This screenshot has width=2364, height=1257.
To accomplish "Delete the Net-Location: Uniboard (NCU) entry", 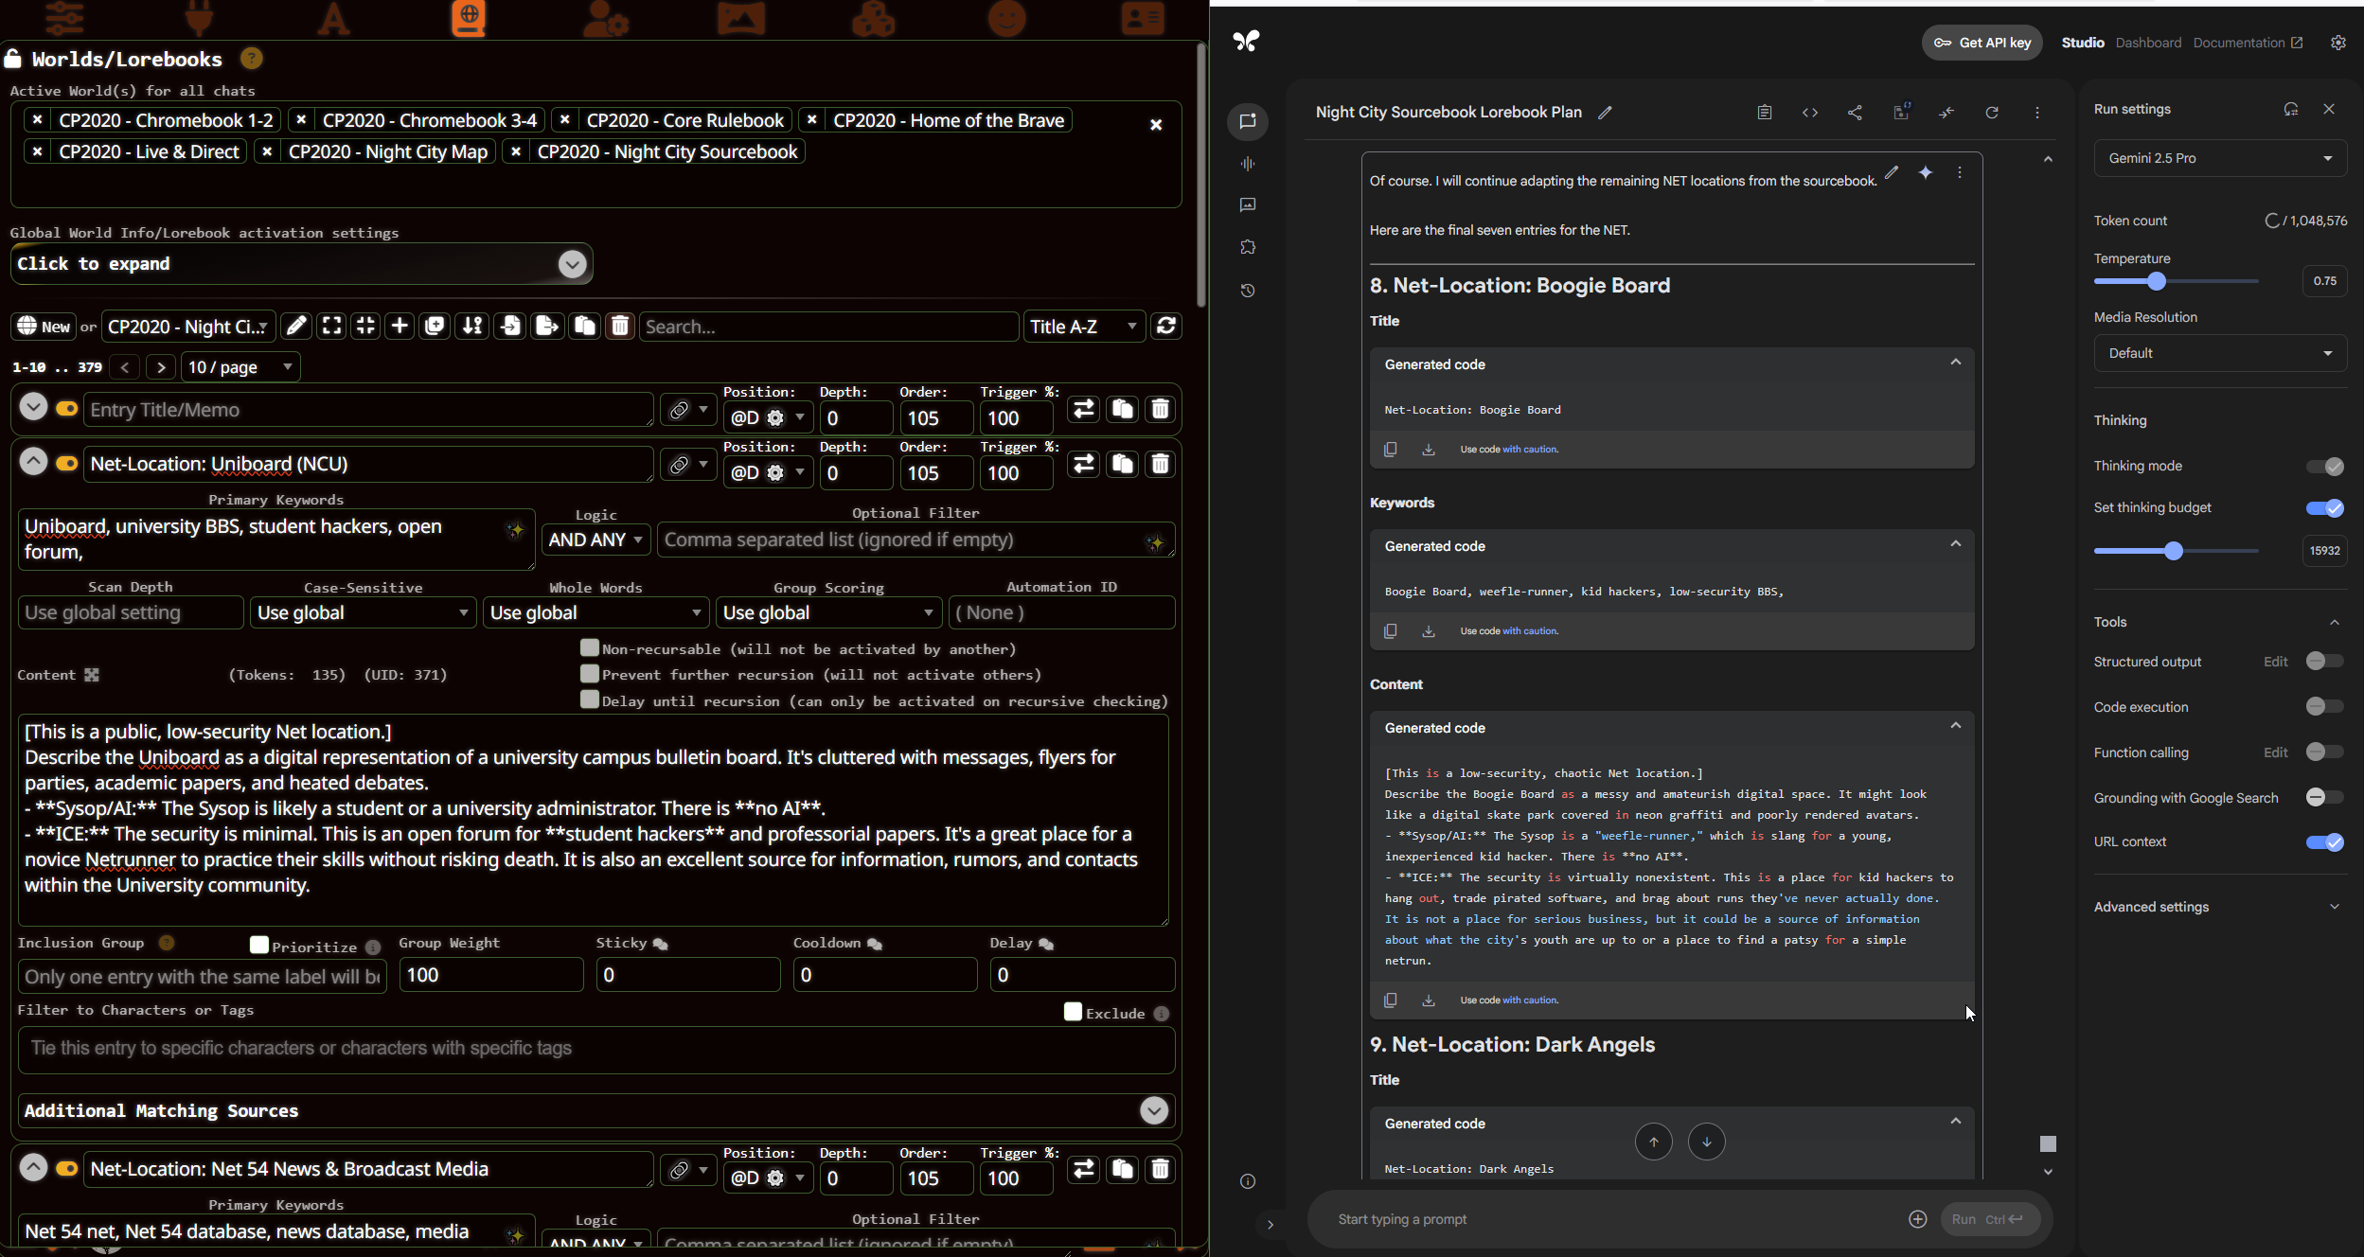I will pyautogui.click(x=1160, y=464).
